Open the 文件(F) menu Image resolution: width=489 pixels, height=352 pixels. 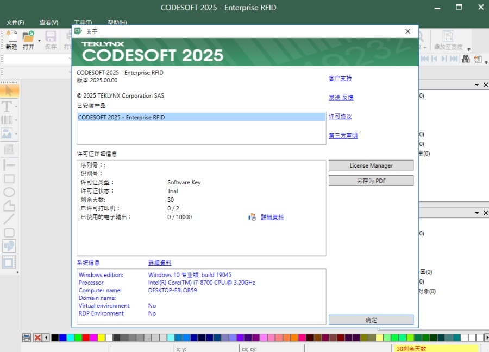(x=15, y=22)
